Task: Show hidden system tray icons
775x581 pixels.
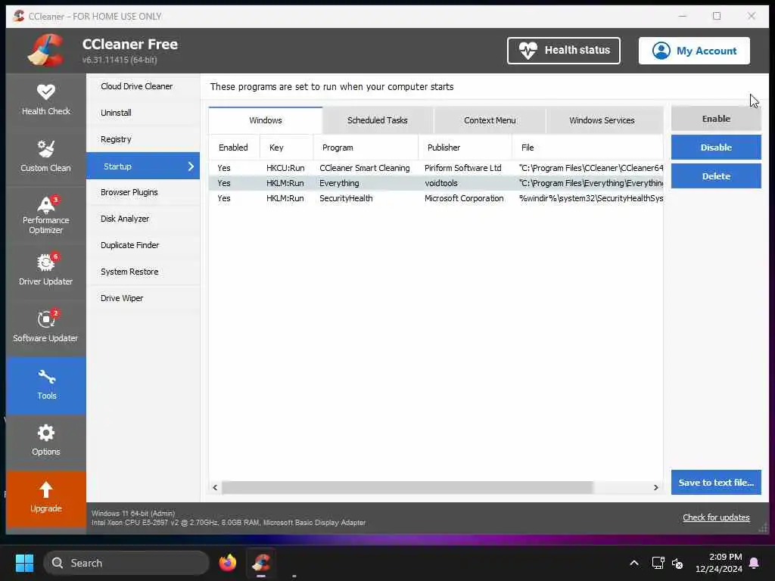Action: click(x=634, y=563)
